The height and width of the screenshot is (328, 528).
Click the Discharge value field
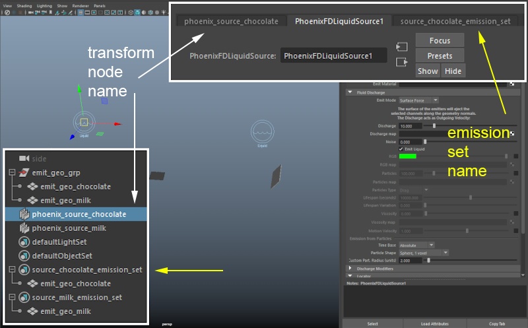point(410,126)
